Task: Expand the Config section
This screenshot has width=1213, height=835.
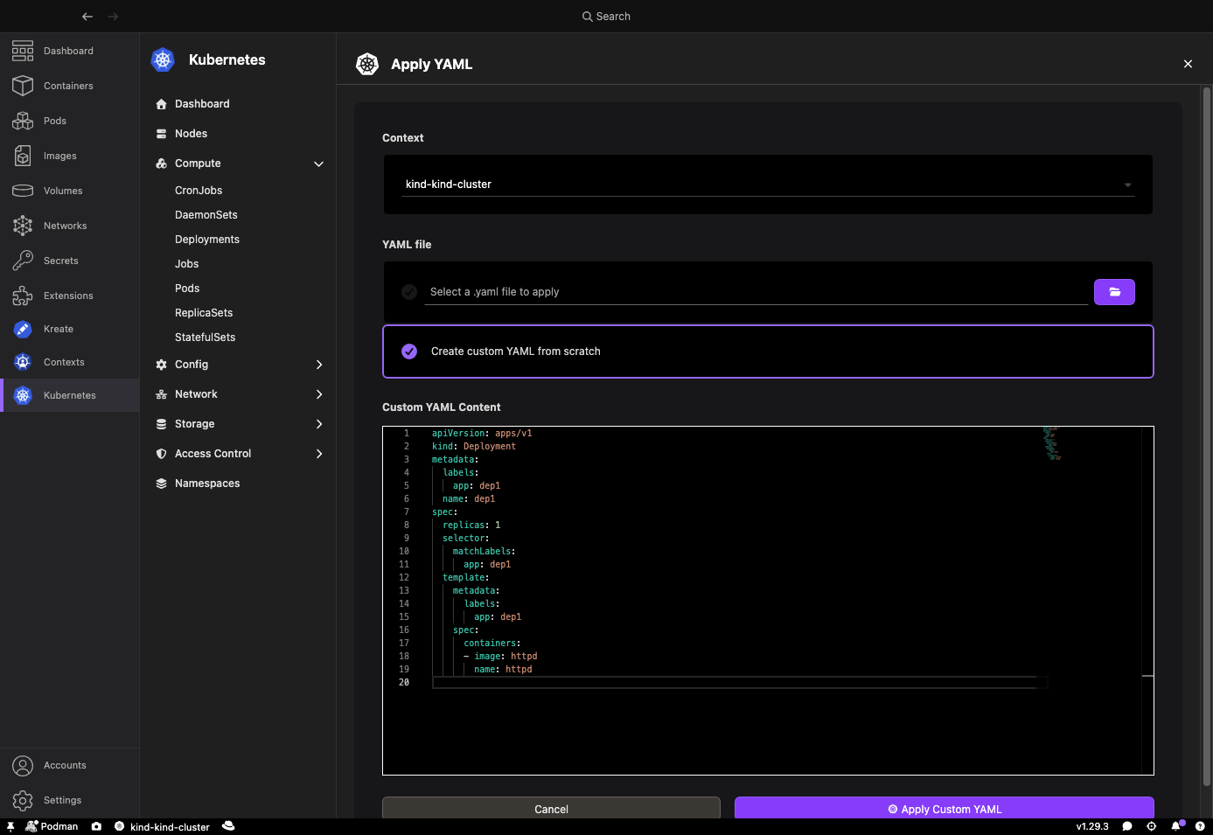Action: pos(238,365)
